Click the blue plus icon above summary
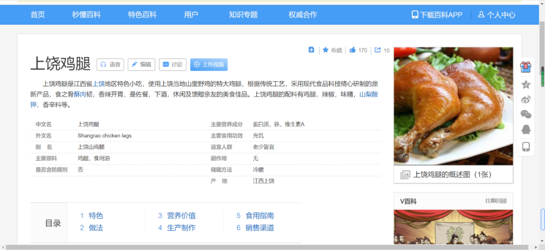The height and width of the screenshot is (250, 545). [x=311, y=50]
